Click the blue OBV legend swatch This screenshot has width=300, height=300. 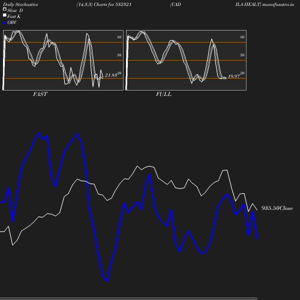pos(5,23)
